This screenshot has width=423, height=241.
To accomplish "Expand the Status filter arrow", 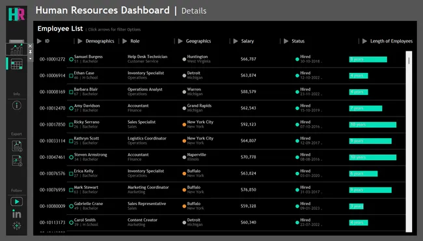I will (x=286, y=41).
